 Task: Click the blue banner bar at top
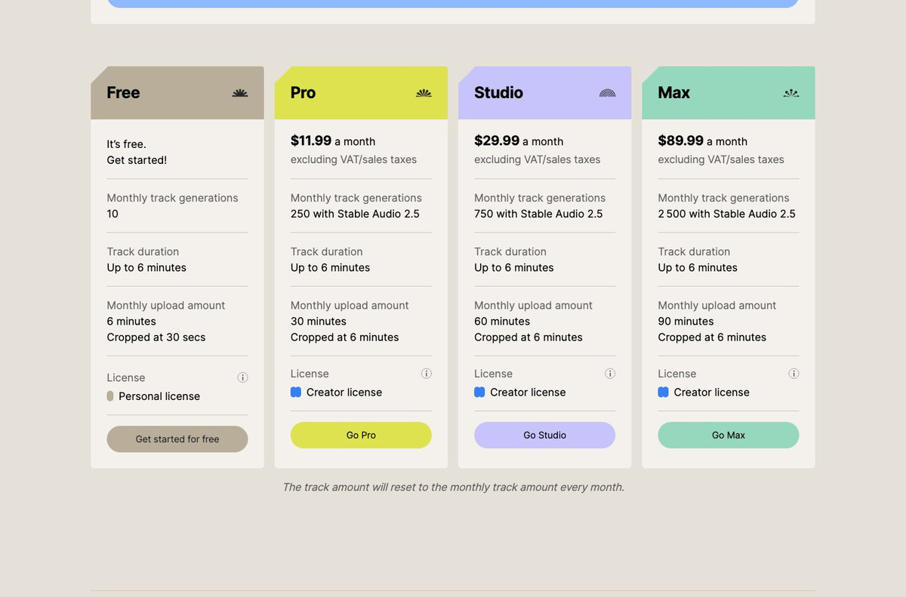453,4
